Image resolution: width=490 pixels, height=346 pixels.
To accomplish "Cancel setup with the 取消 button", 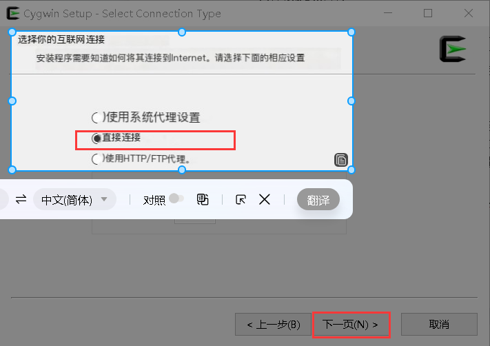I will click(439, 325).
